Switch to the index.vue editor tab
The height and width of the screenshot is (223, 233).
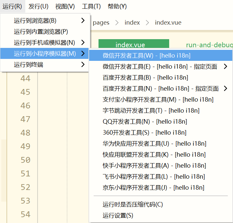(134, 45)
